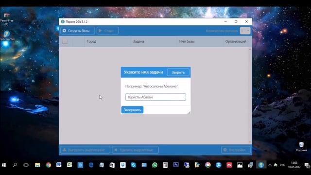Click the taskbar search magnifier
This screenshot has height=175, width=311.
coord(15,165)
